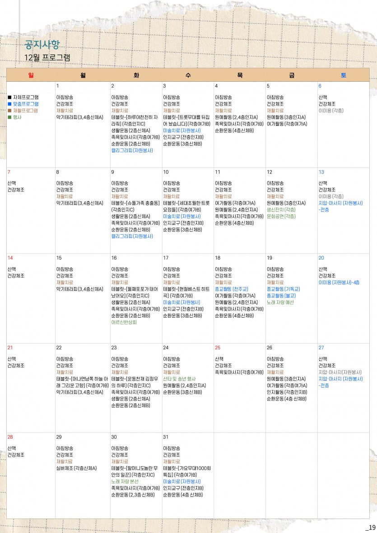Select the 토 (Saturday) column header

coord(343,75)
